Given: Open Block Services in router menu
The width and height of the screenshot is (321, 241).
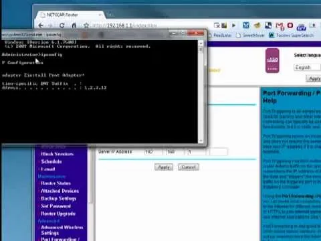Looking at the screenshot, I should point(58,154).
